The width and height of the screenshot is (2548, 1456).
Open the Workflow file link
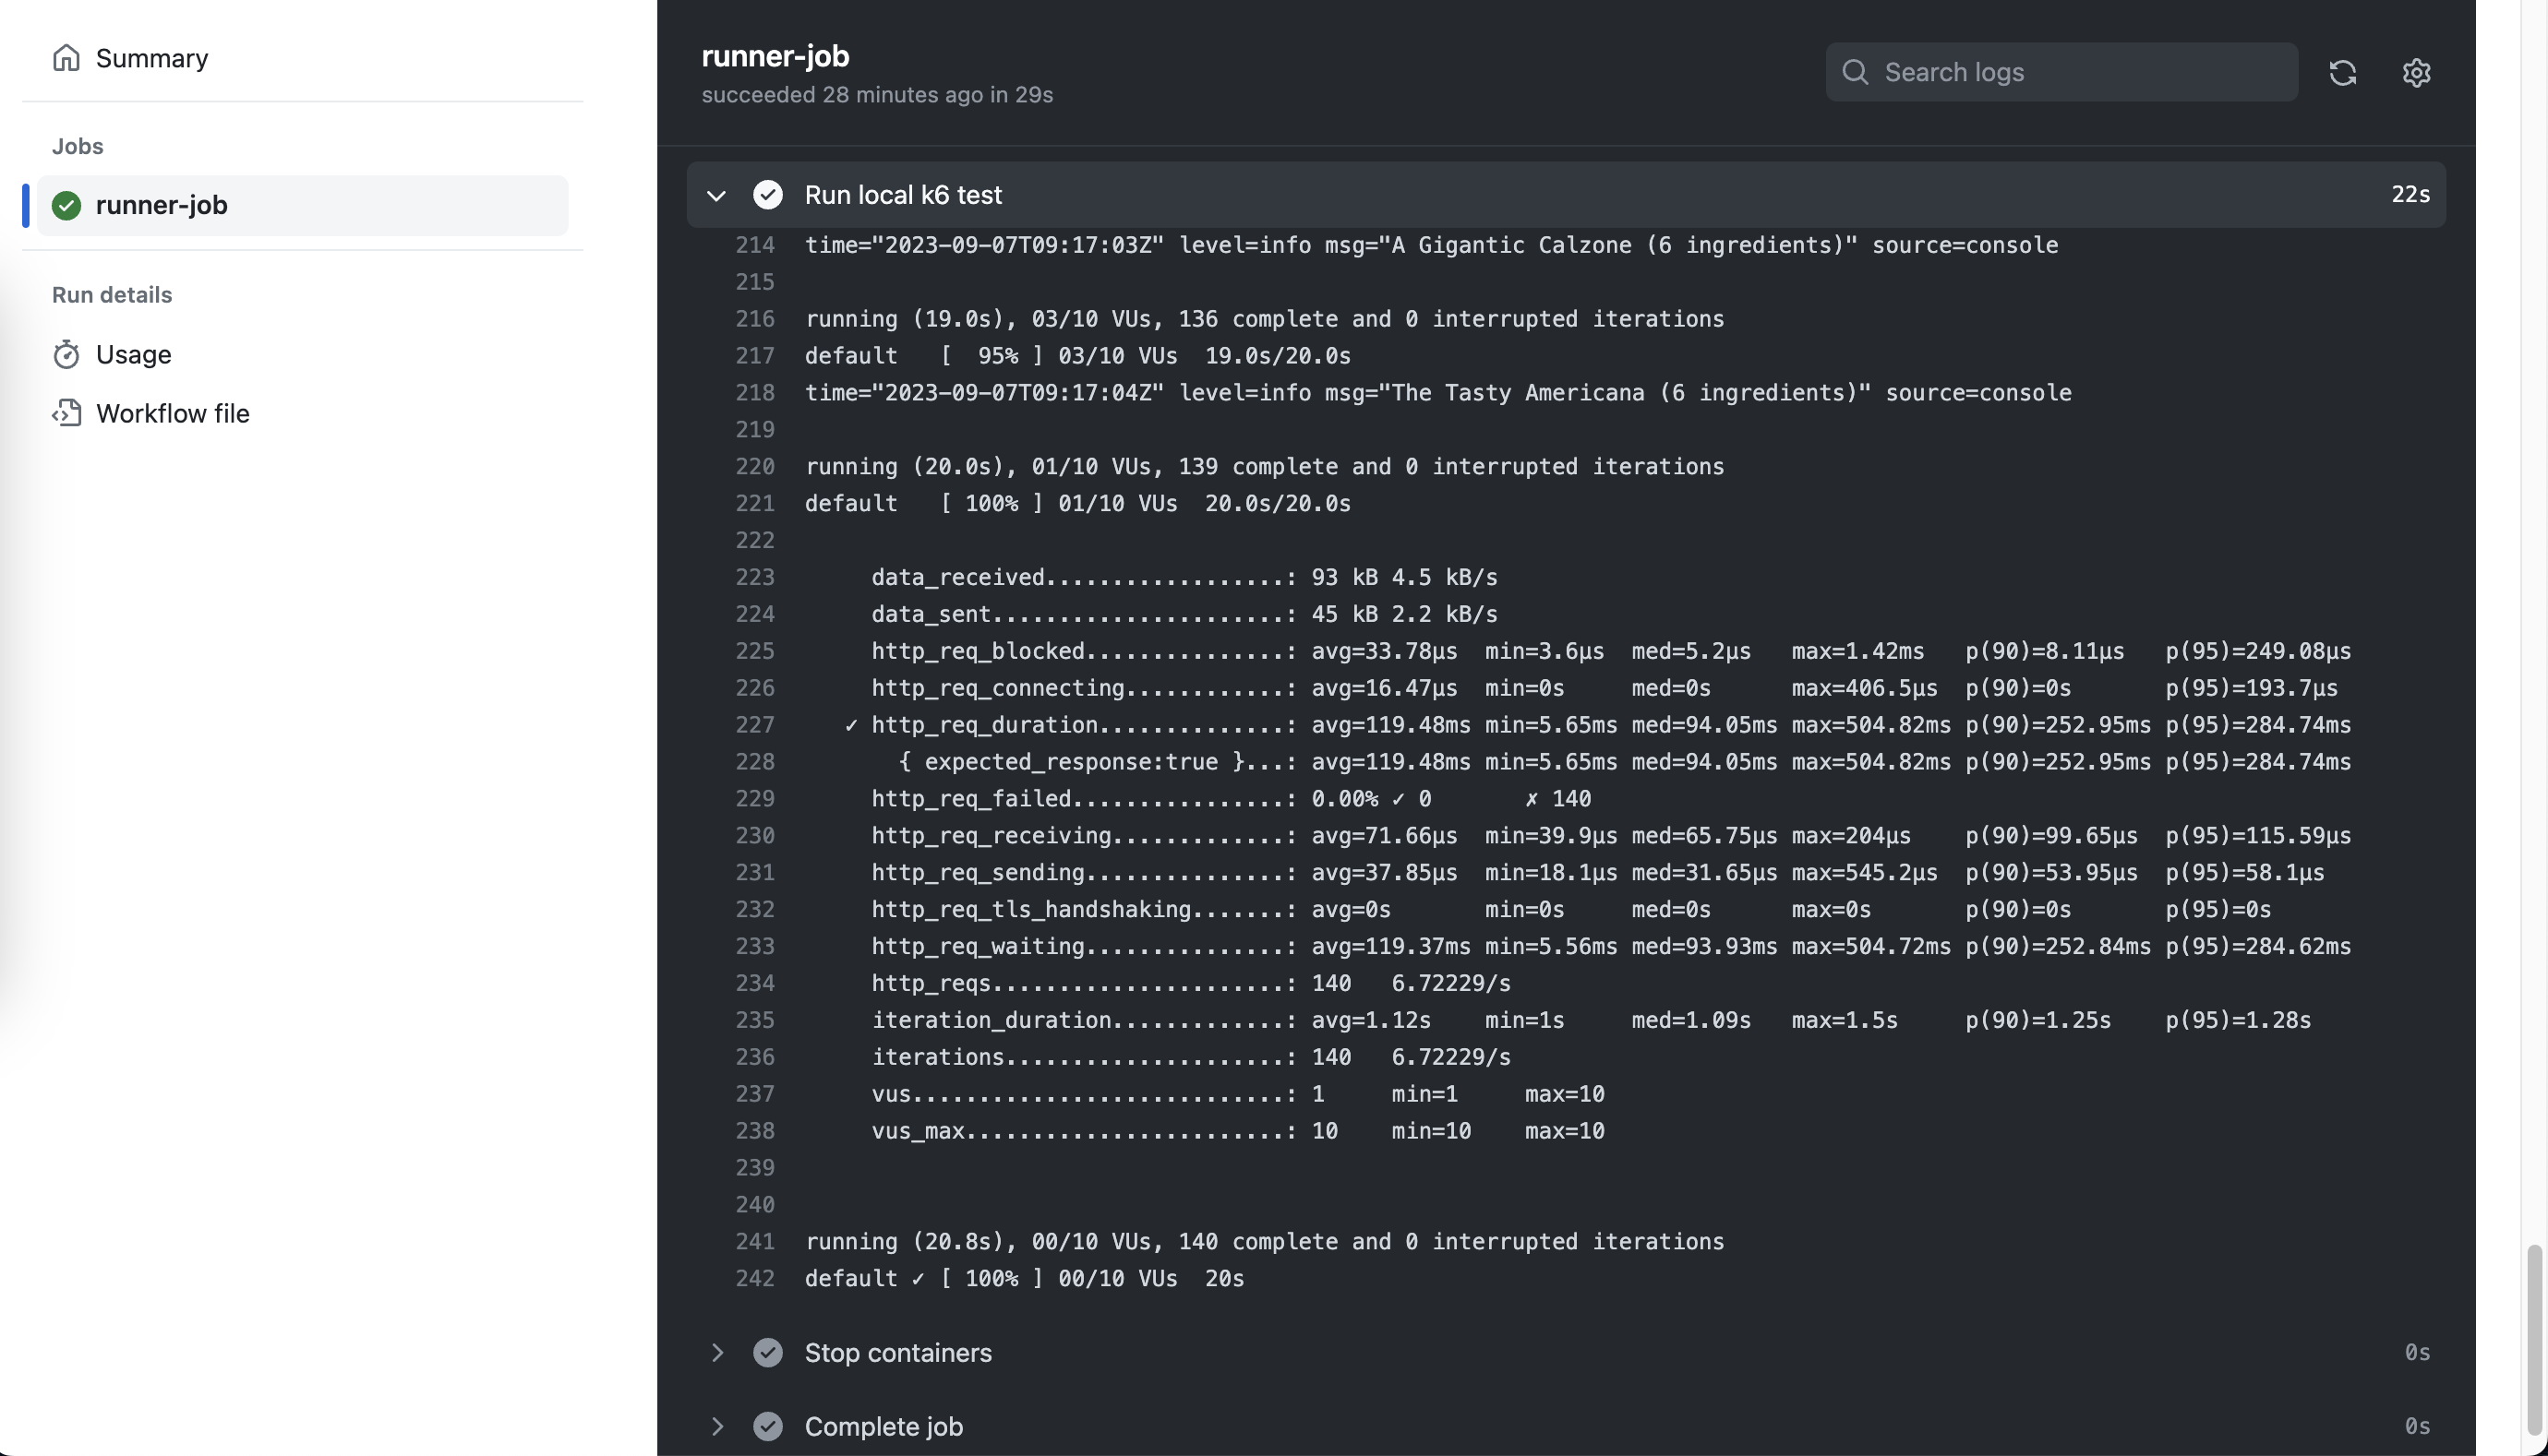[173, 413]
